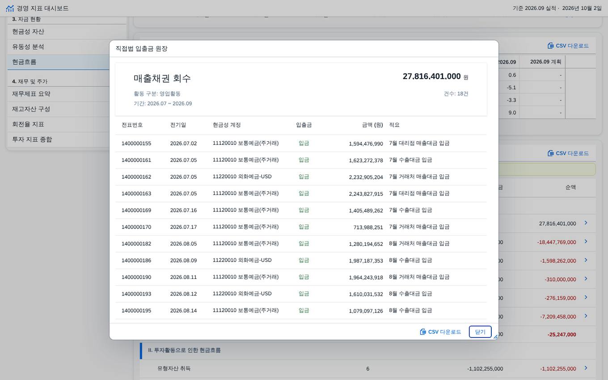The image size is (608, 380).
Task: Click voucher 1400000162 in the ledger
Action: click(136, 177)
